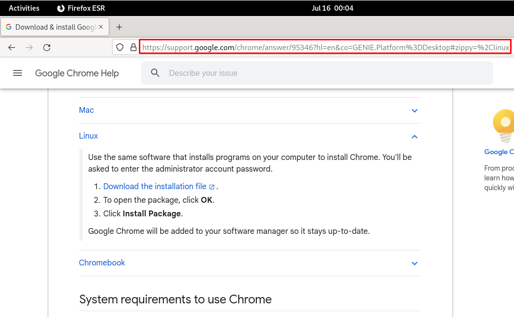Screen dimensions: 514x317
Task: Click the search magnifier in Describe your issue
Action: pos(155,73)
